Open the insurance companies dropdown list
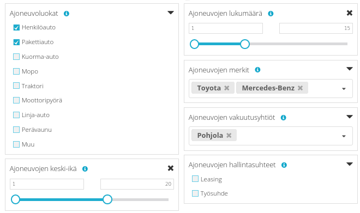360x213 pixels. [344, 136]
